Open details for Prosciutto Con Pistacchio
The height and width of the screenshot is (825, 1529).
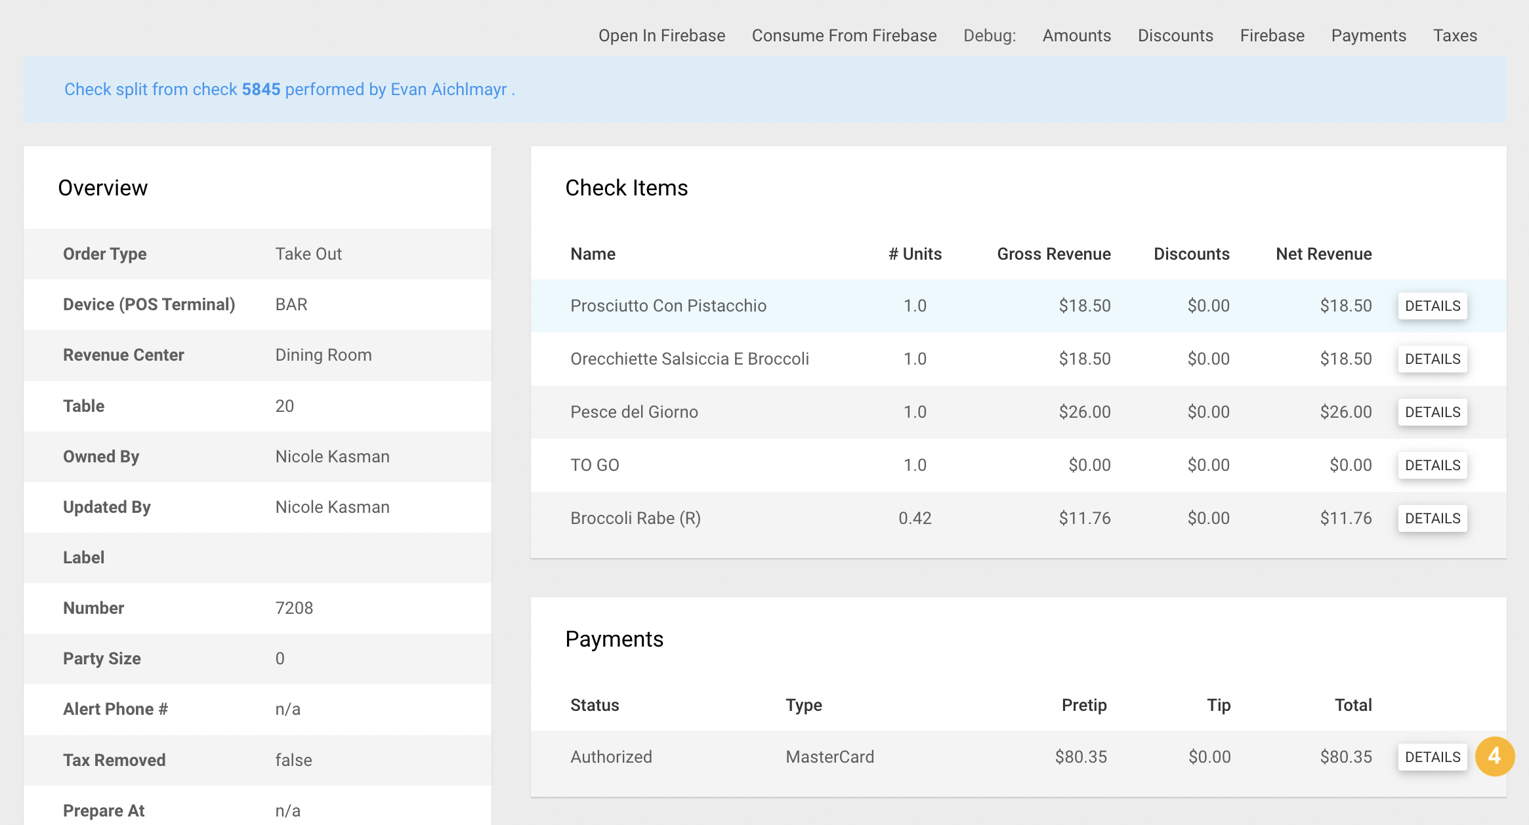click(1433, 306)
